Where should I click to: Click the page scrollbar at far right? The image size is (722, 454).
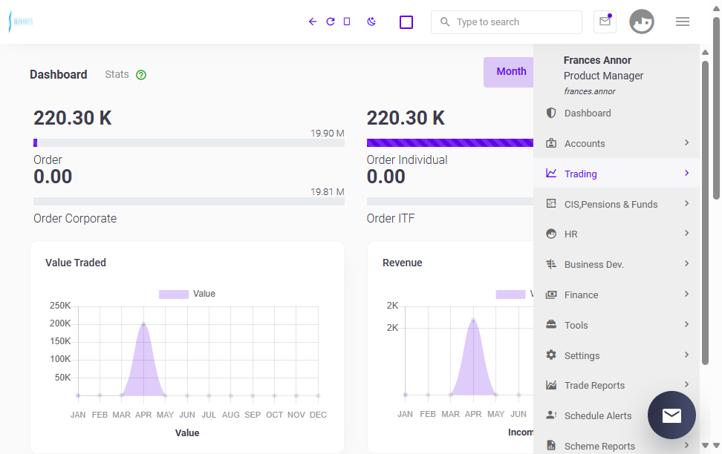tap(716, 108)
